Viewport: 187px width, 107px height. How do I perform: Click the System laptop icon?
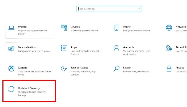tap(11, 28)
